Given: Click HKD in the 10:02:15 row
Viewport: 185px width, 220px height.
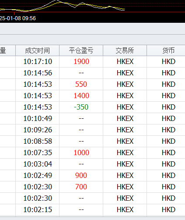Looking at the screenshot, I should coord(168,209).
